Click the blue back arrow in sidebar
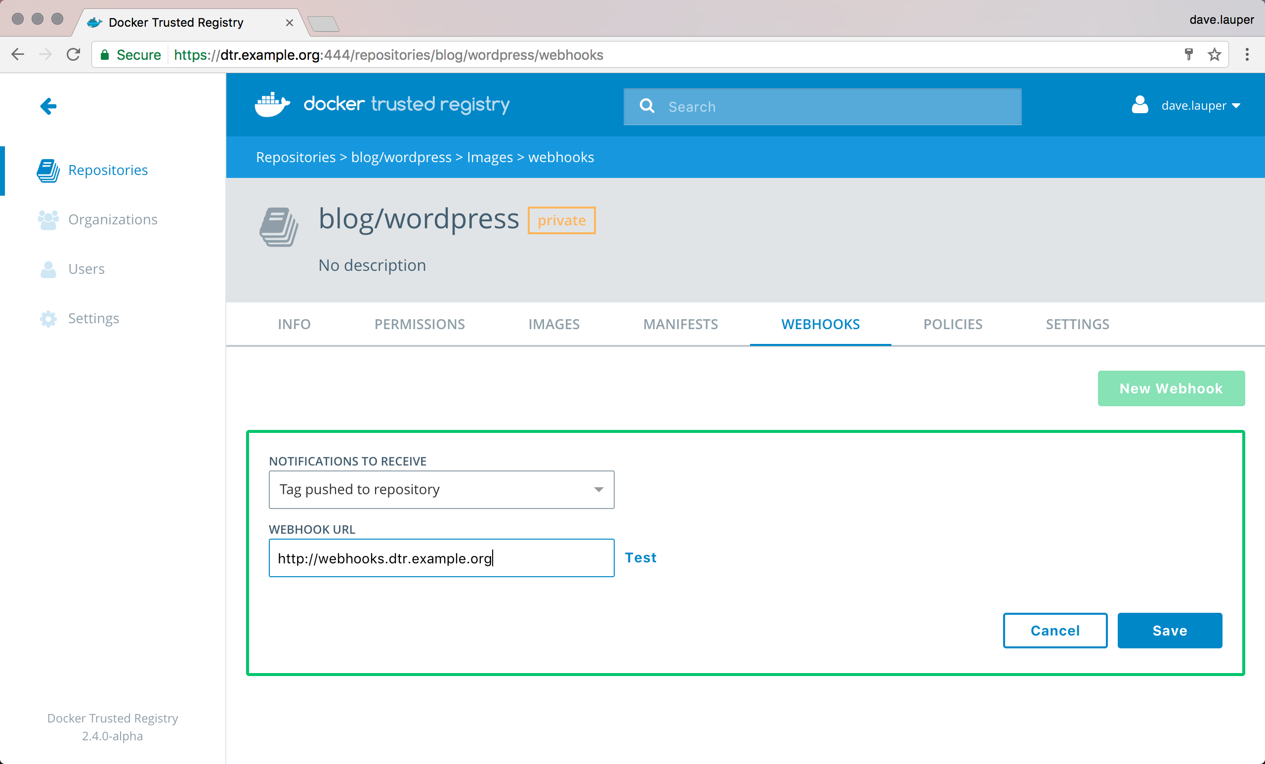The height and width of the screenshot is (764, 1265). 48,106
